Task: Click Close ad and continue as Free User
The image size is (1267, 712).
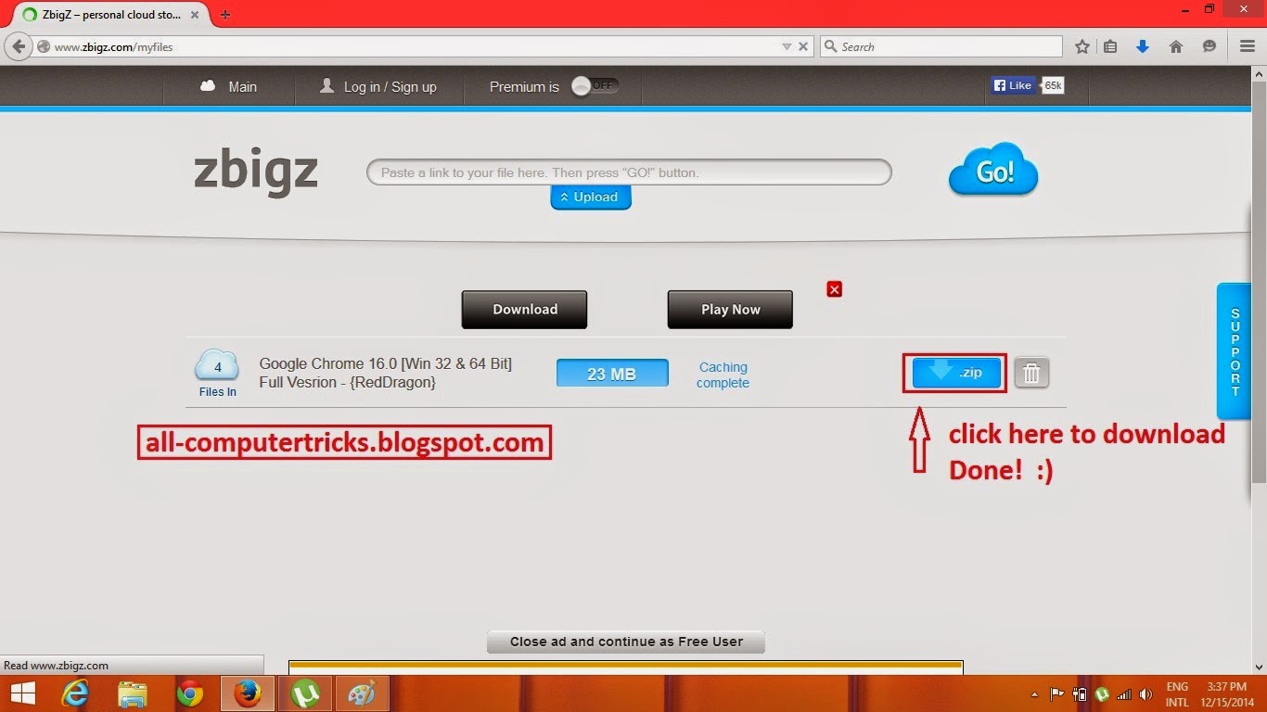Action: point(626,642)
